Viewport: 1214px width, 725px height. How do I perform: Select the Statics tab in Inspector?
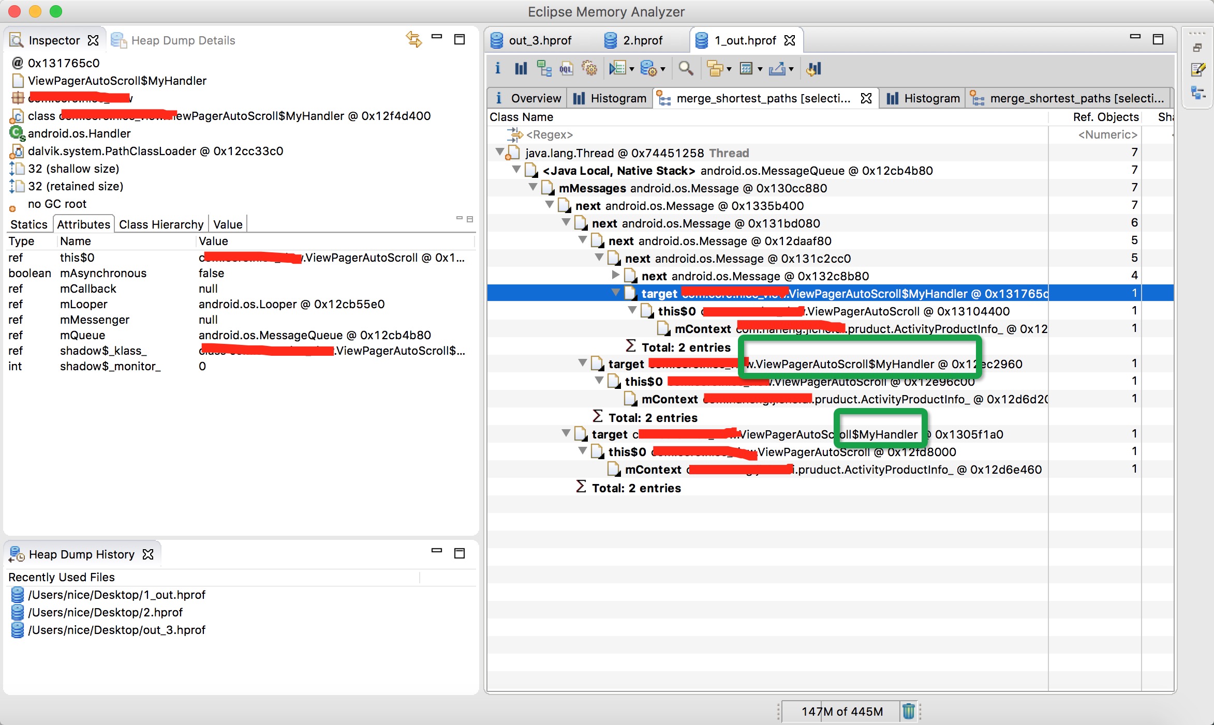(29, 224)
